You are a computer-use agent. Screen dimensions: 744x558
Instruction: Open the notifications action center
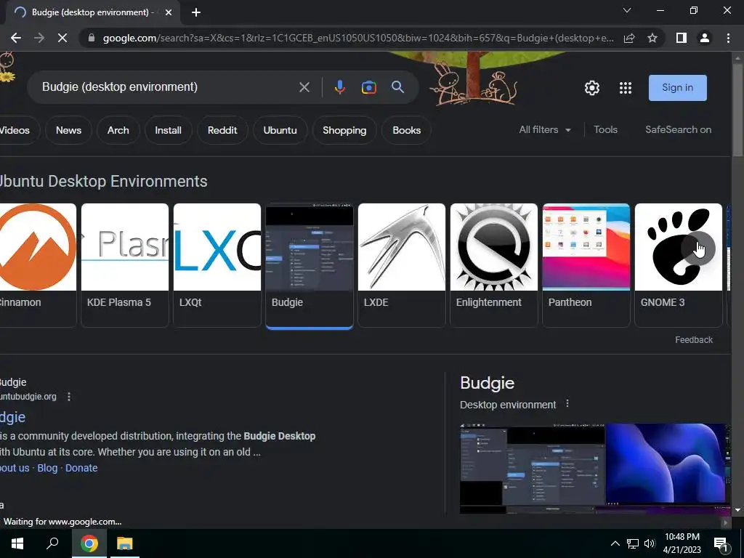pyautogui.click(x=721, y=544)
